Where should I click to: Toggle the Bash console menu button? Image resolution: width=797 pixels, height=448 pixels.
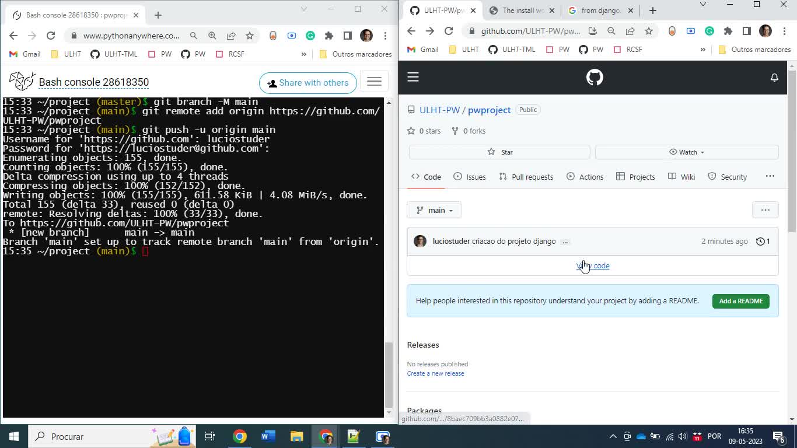tap(374, 81)
